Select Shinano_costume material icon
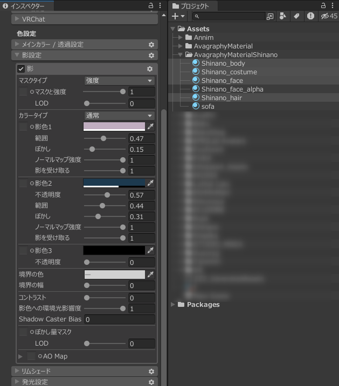 tap(196, 72)
